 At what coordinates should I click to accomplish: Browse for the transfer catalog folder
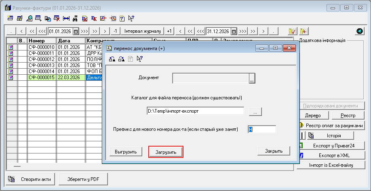pyautogui.click(x=255, y=111)
